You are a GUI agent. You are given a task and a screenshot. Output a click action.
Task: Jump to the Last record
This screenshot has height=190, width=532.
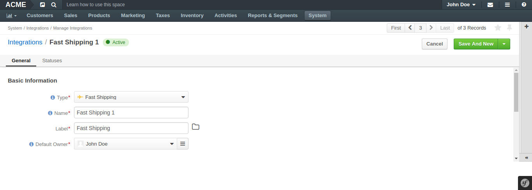(445, 28)
